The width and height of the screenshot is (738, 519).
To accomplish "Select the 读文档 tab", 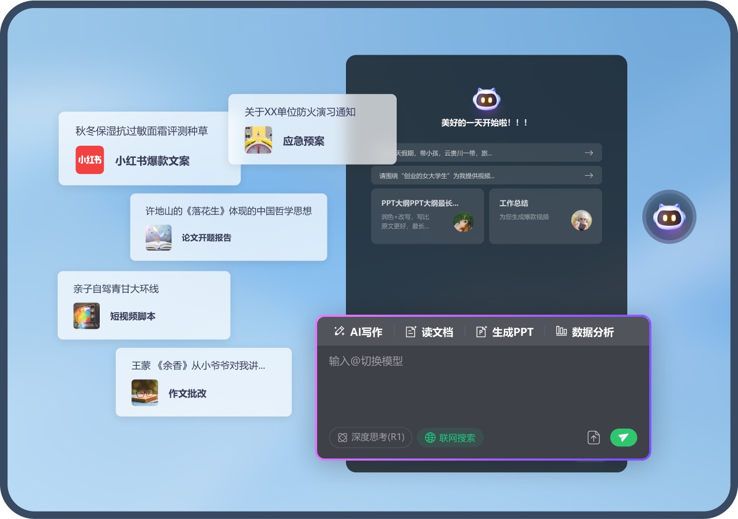I will [430, 332].
